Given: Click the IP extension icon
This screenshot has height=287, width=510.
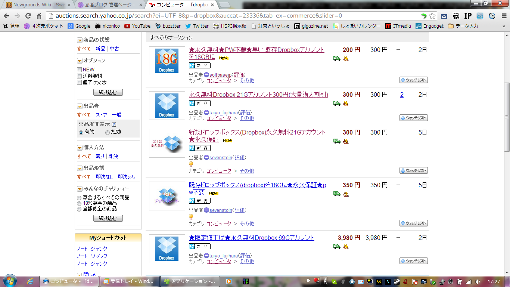Looking at the screenshot, I should point(468,16).
